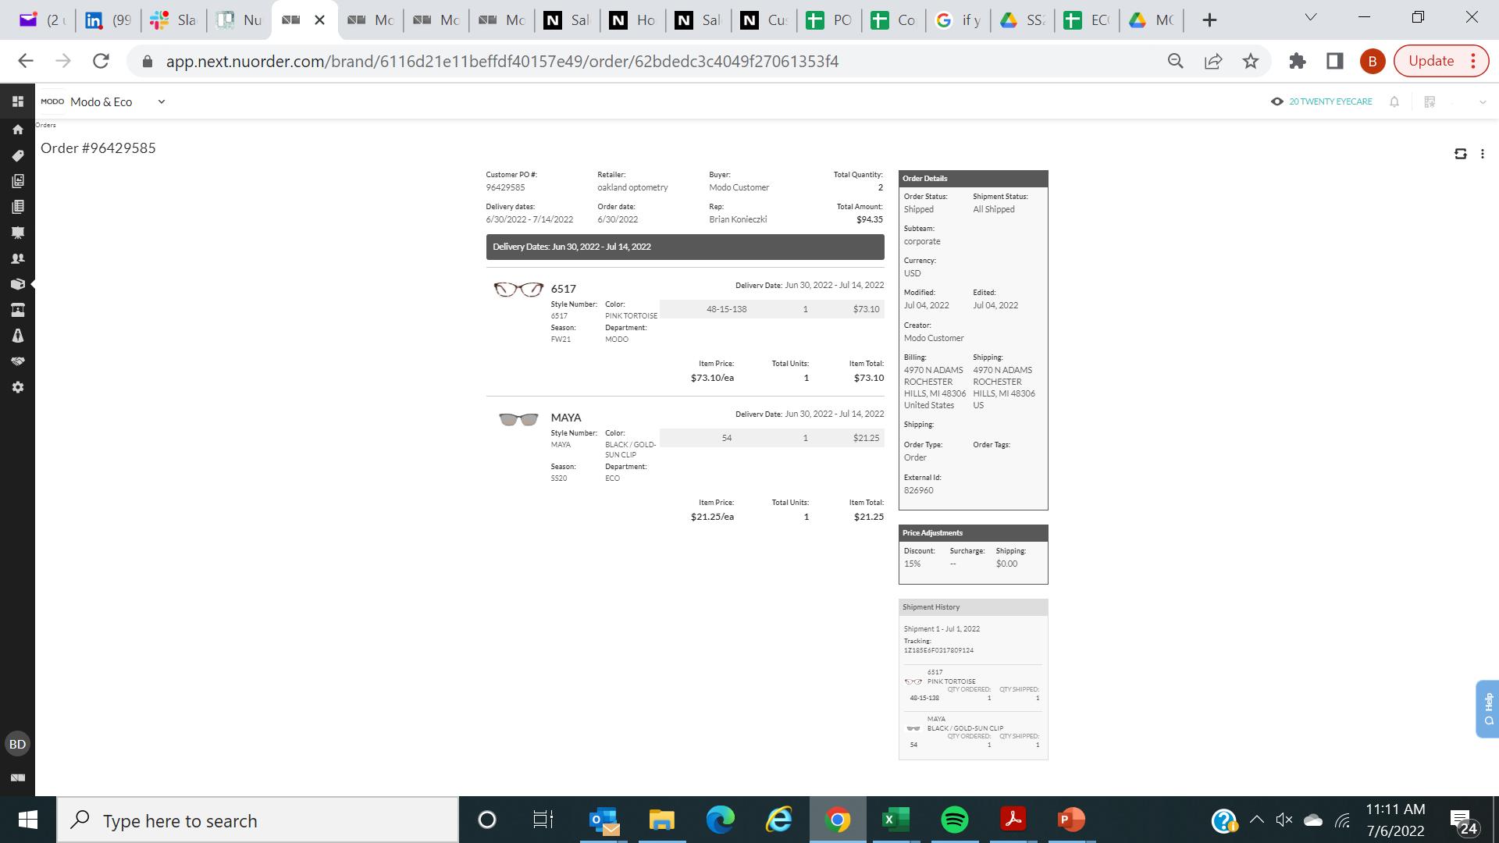Click the Orders breadcrumb link
This screenshot has width=1499, height=843.
pyautogui.click(x=45, y=125)
